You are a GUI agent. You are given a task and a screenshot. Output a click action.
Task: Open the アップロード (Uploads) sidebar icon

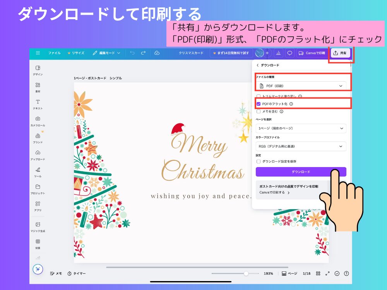click(38, 155)
